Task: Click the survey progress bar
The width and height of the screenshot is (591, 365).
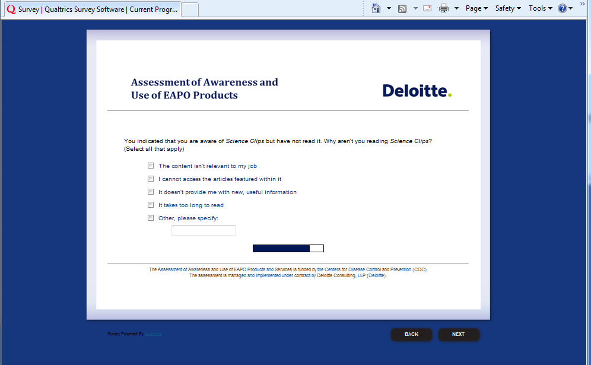Action: pyautogui.click(x=288, y=248)
